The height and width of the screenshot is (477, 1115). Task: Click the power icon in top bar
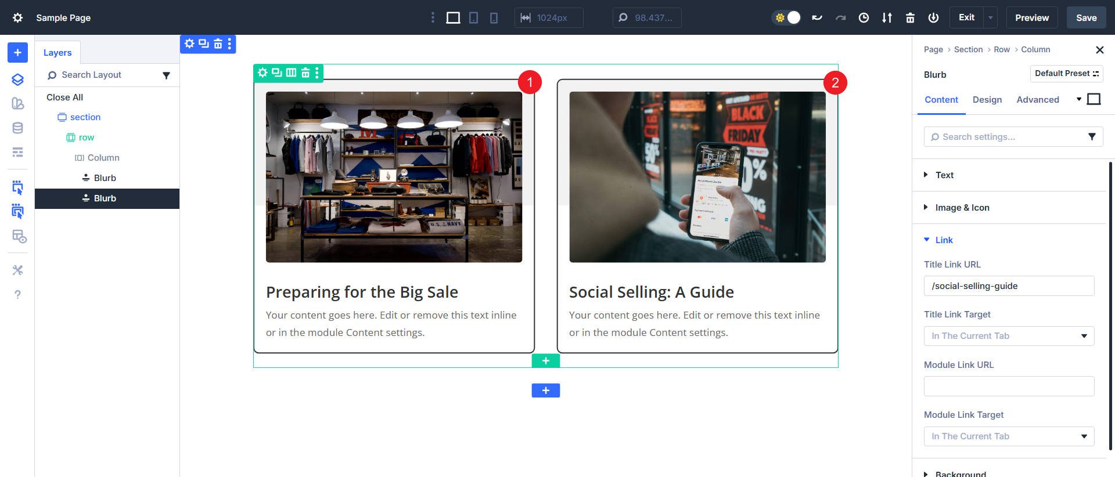933,18
